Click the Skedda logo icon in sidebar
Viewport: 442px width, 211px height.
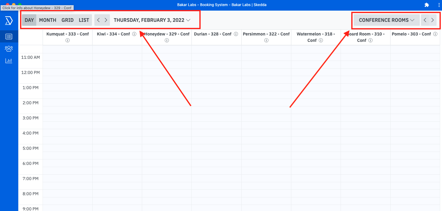pos(9,21)
